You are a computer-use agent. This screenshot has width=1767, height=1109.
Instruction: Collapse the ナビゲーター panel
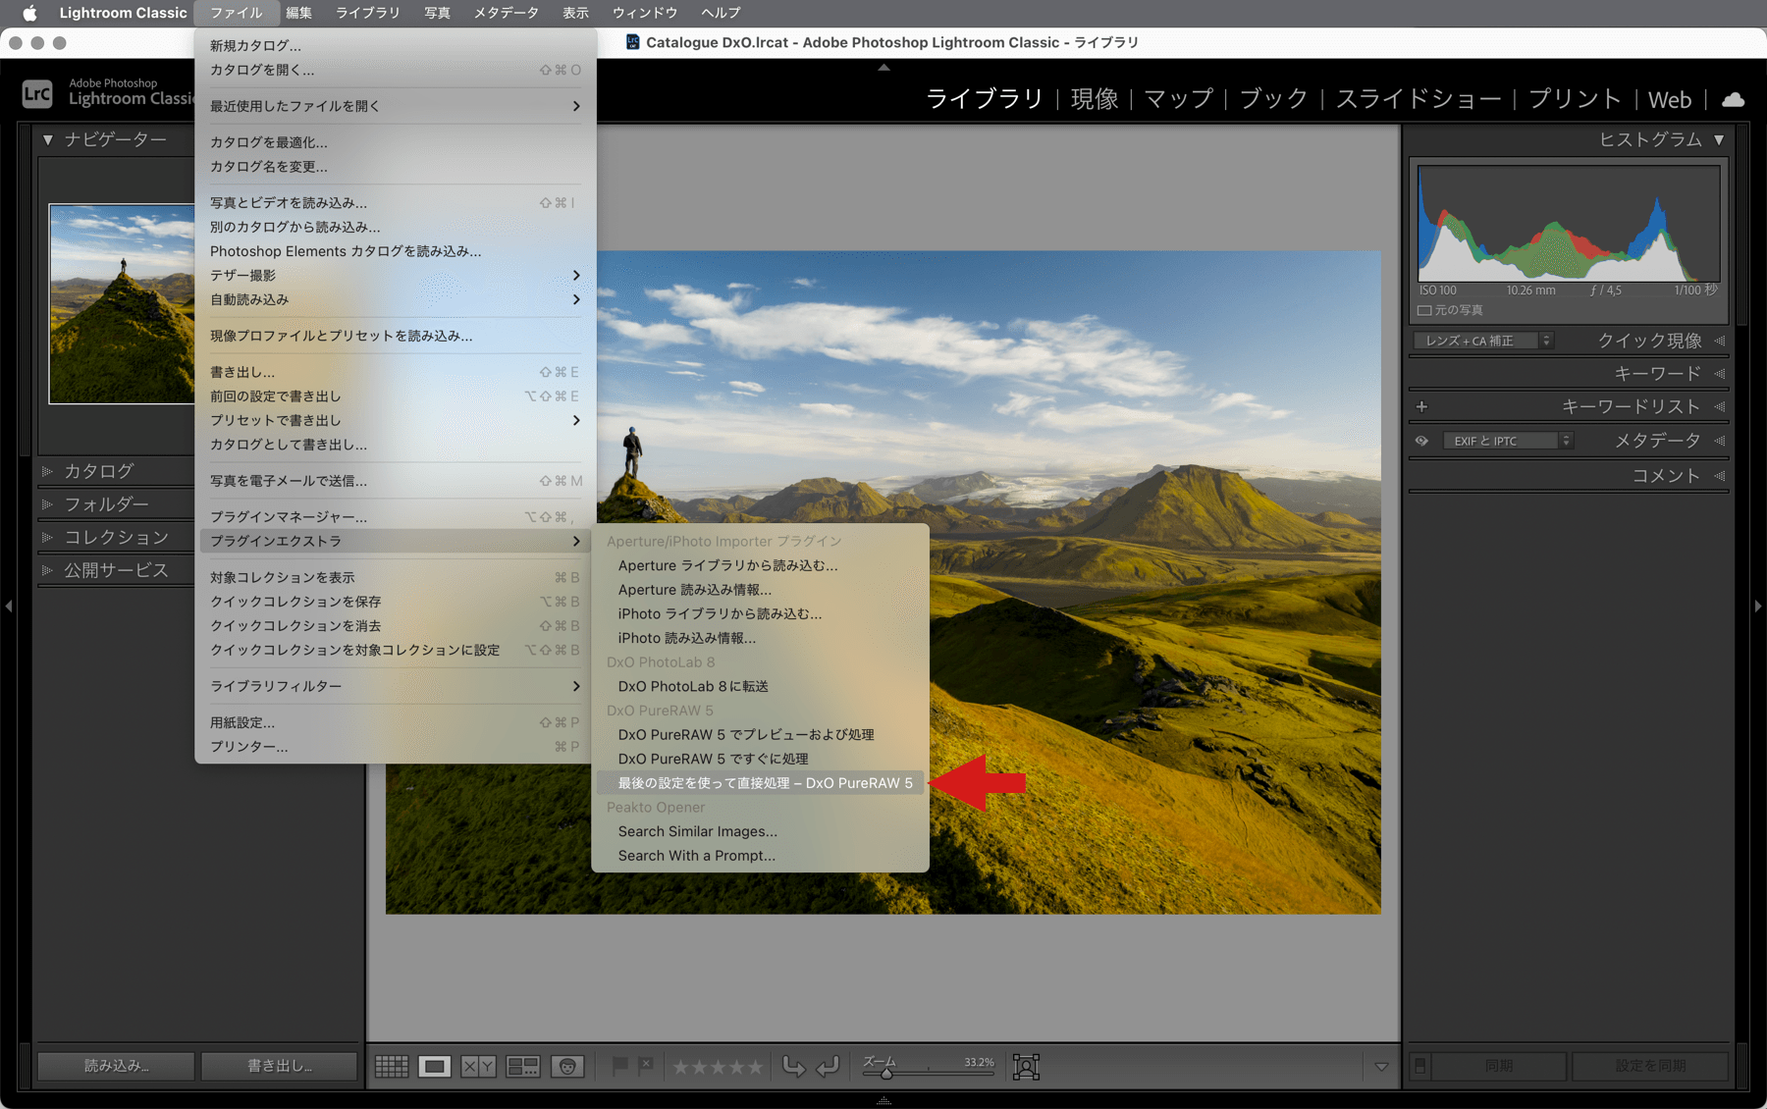click(48, 140)
